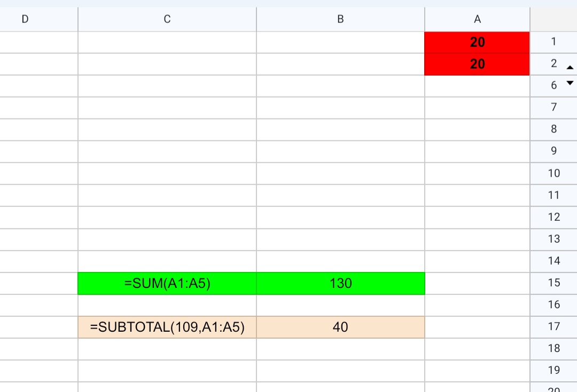
Task: Expand hidden rows using the down arrow beside row 6
Action: 570,83
